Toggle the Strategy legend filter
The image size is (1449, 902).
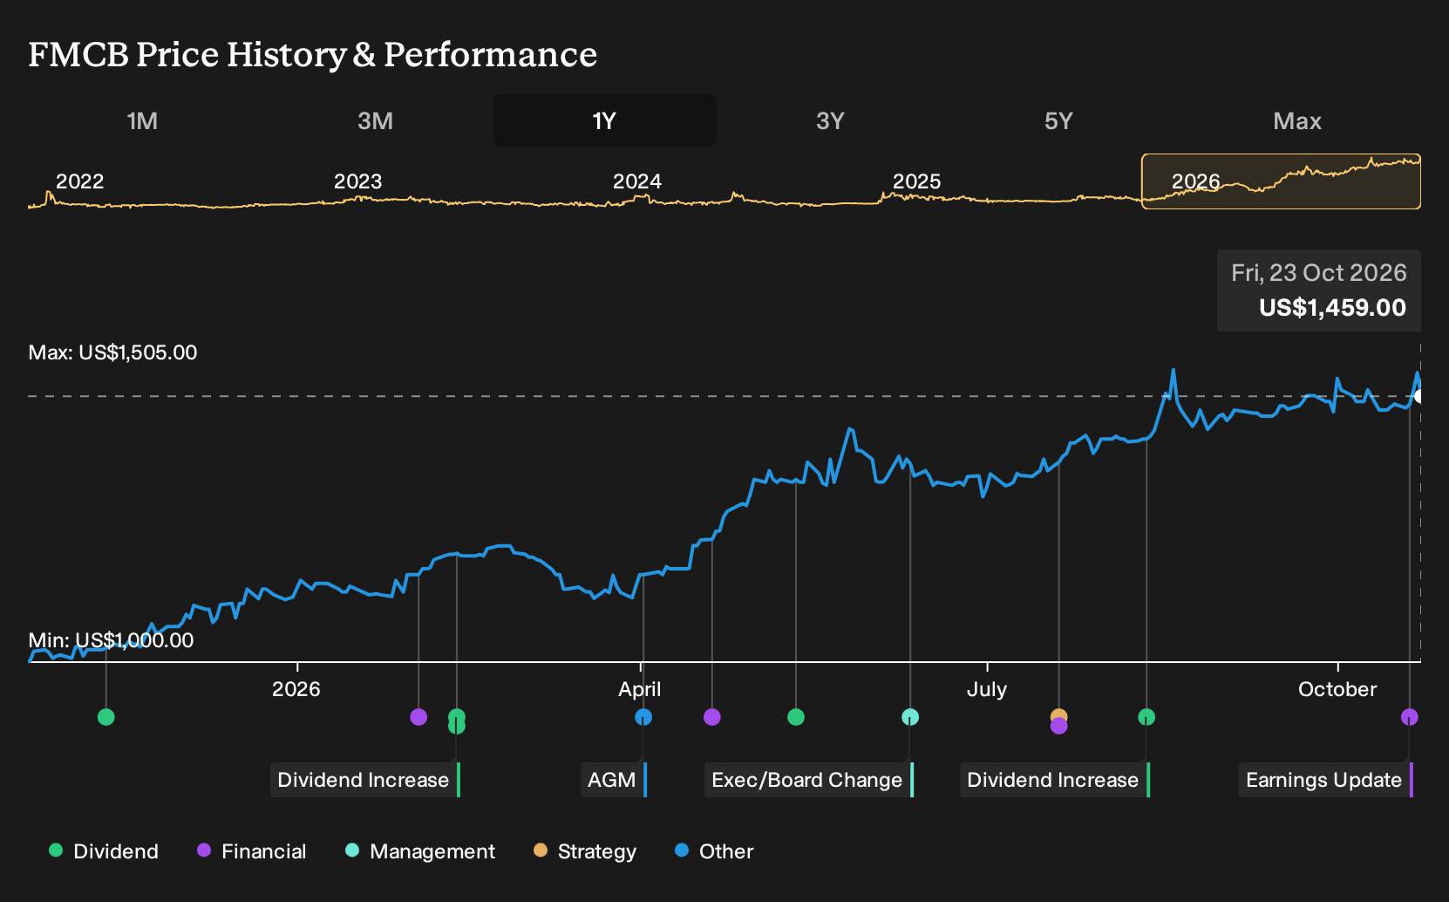(x=584, y=851)
